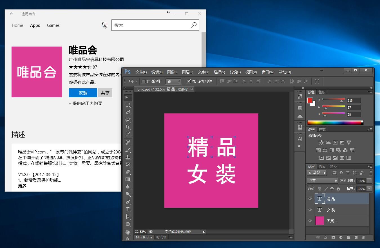The height and width of the screenshot is (248, 380).
Task: Select the Rounded Rectangle shape tool
Action: pyautogui.click(x=128, y=224)
